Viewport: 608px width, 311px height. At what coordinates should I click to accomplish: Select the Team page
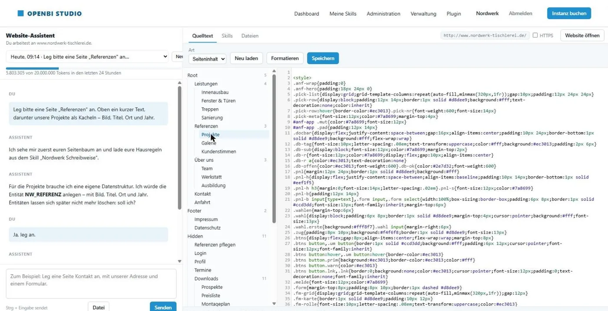207,168
